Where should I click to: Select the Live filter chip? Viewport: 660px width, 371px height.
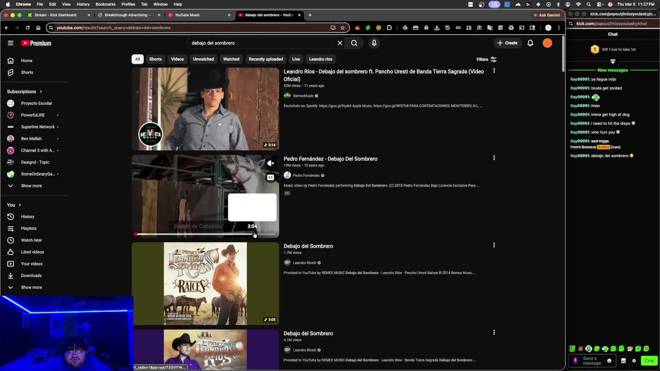[x=296, y=59]
